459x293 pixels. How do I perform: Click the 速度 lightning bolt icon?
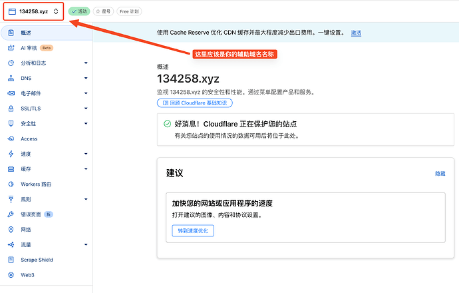pyautogui.click(x=11, y=154)
